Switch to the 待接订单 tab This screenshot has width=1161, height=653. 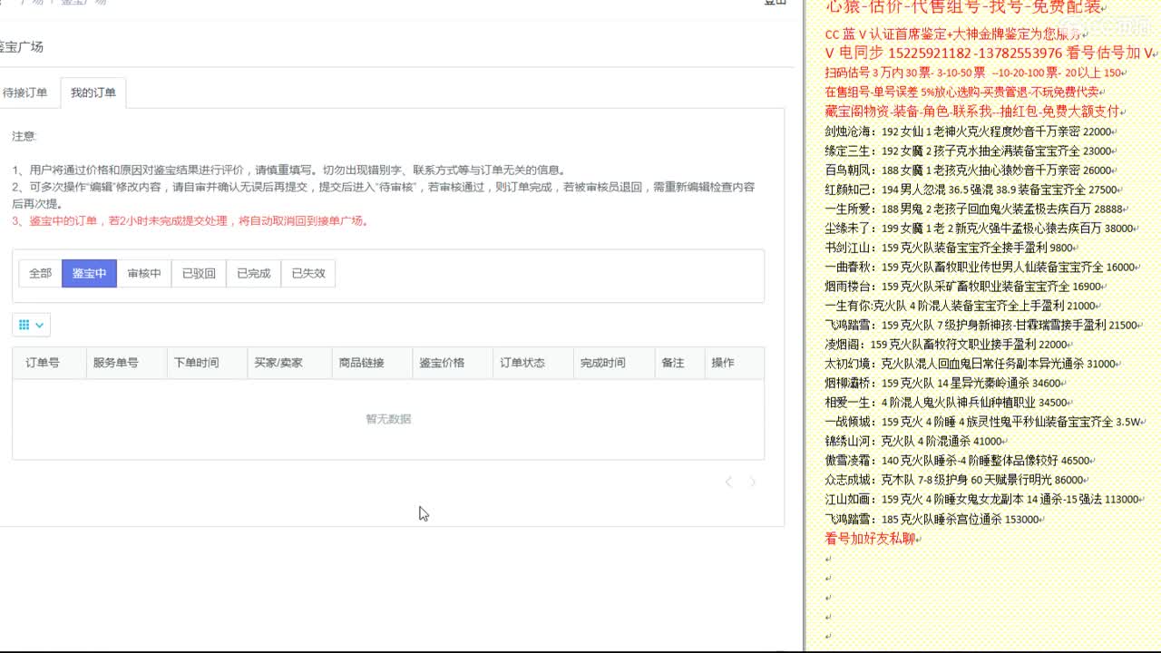click(24, 92)
